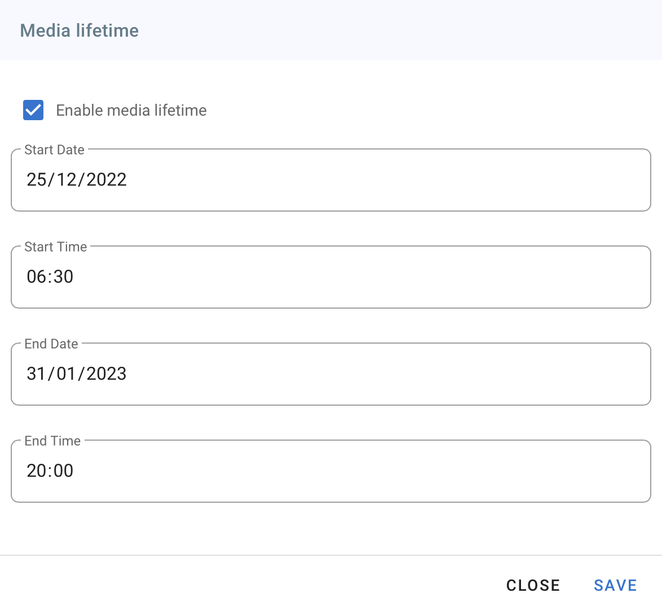Click the 'End Time' floating label

[x=52, y=441]
